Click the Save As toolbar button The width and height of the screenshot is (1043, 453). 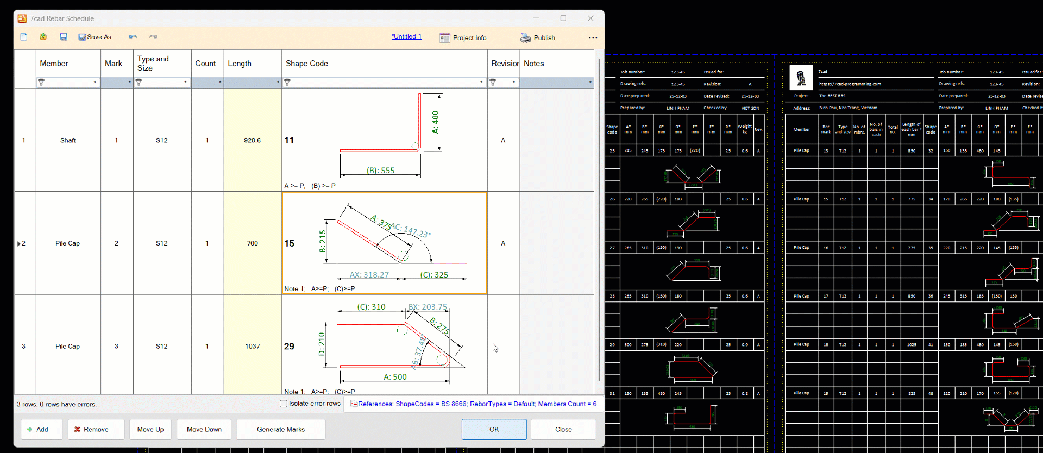[95, 37]
